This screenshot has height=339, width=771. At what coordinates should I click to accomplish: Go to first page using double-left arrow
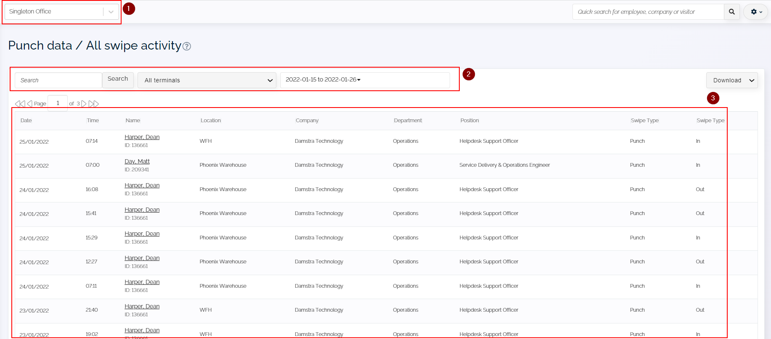(20, 104)
